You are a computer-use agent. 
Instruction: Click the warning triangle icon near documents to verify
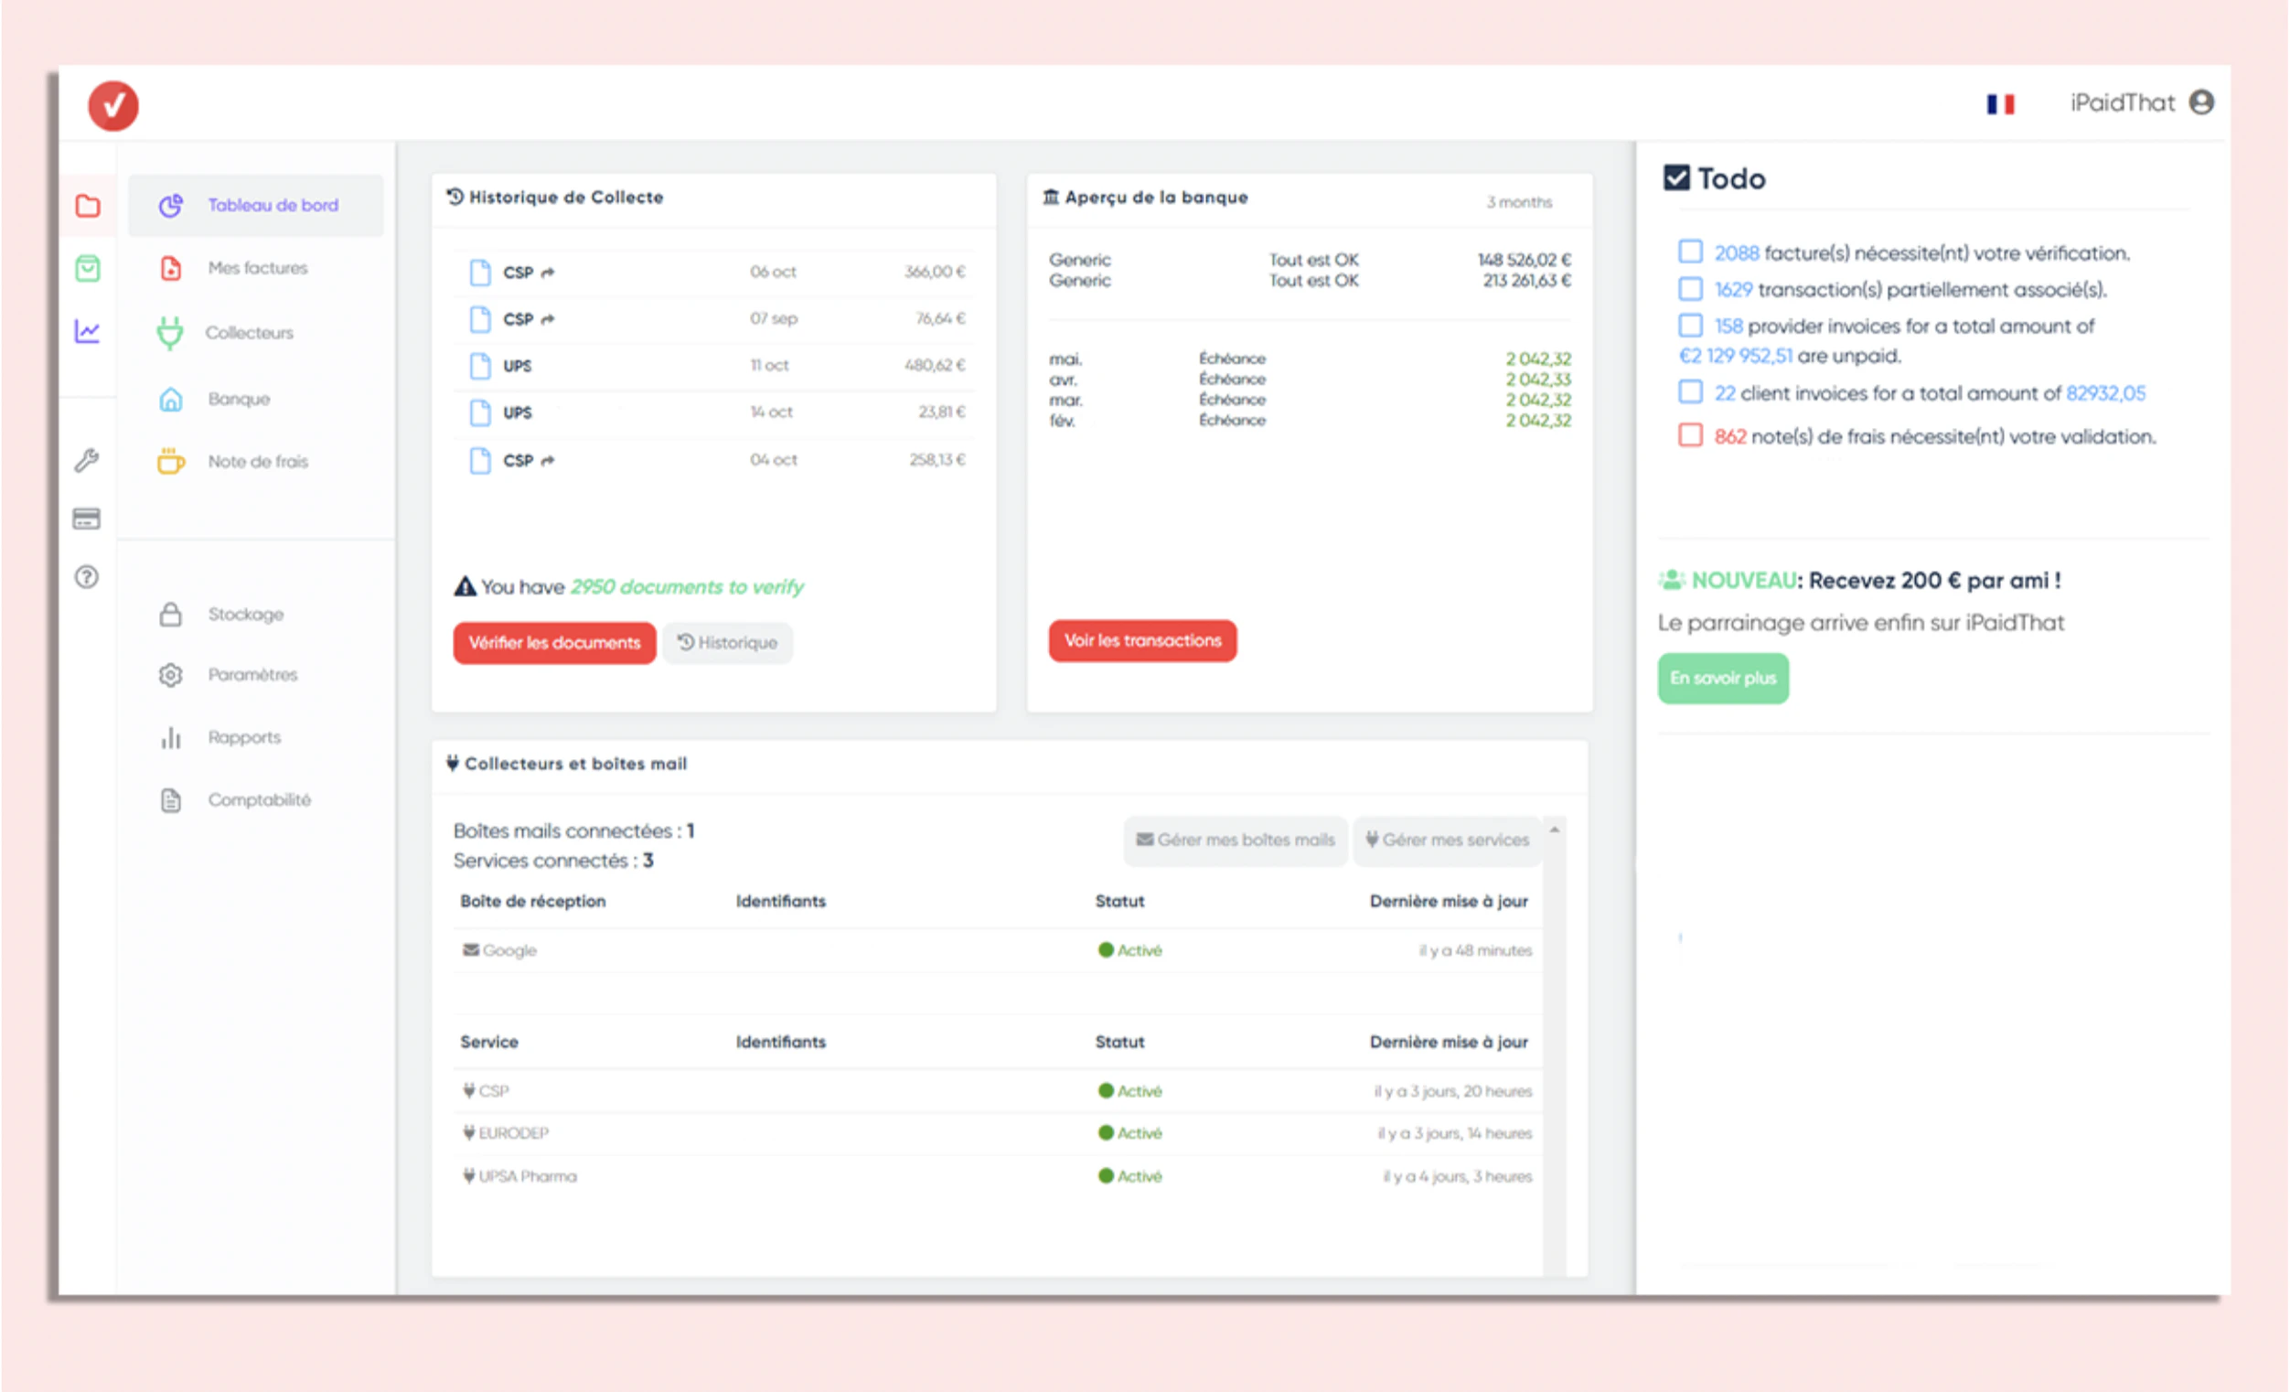point(465,586)
